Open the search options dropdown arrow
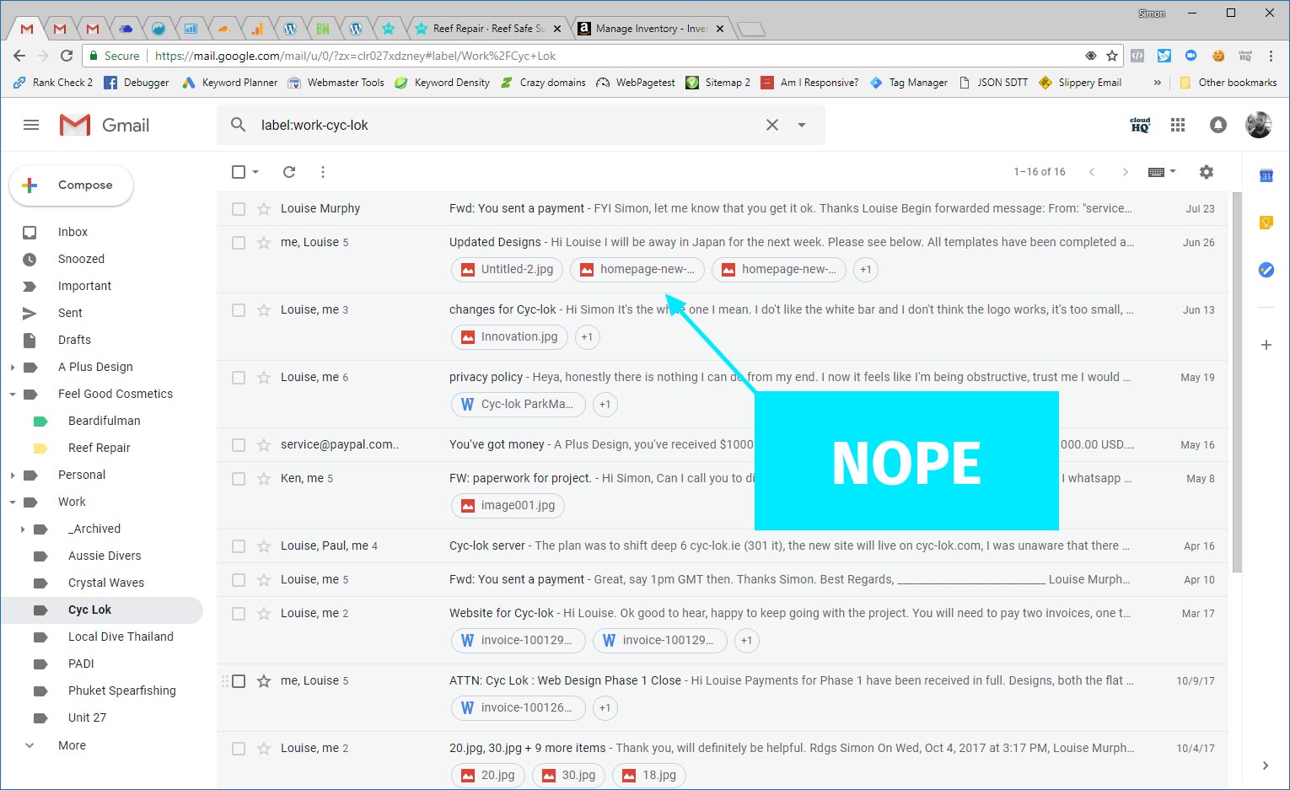The height and width of the screenshot is (790, 1290). click(802, 125)
